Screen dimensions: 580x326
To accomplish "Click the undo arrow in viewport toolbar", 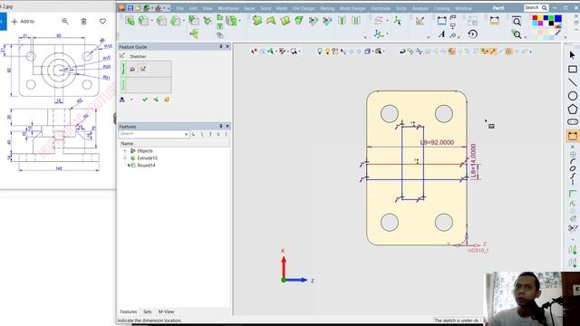I will coord(402,52).
